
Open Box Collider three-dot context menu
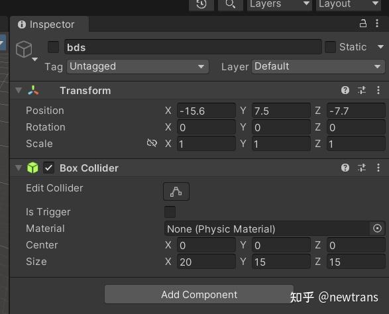click(378, 168)
